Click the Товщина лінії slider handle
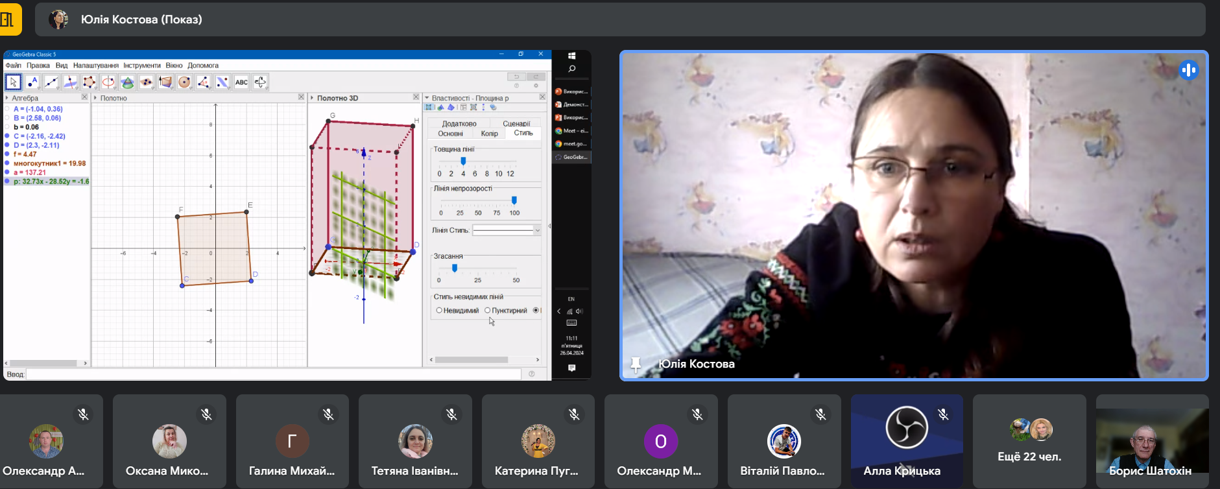 (x=463, y=161)
